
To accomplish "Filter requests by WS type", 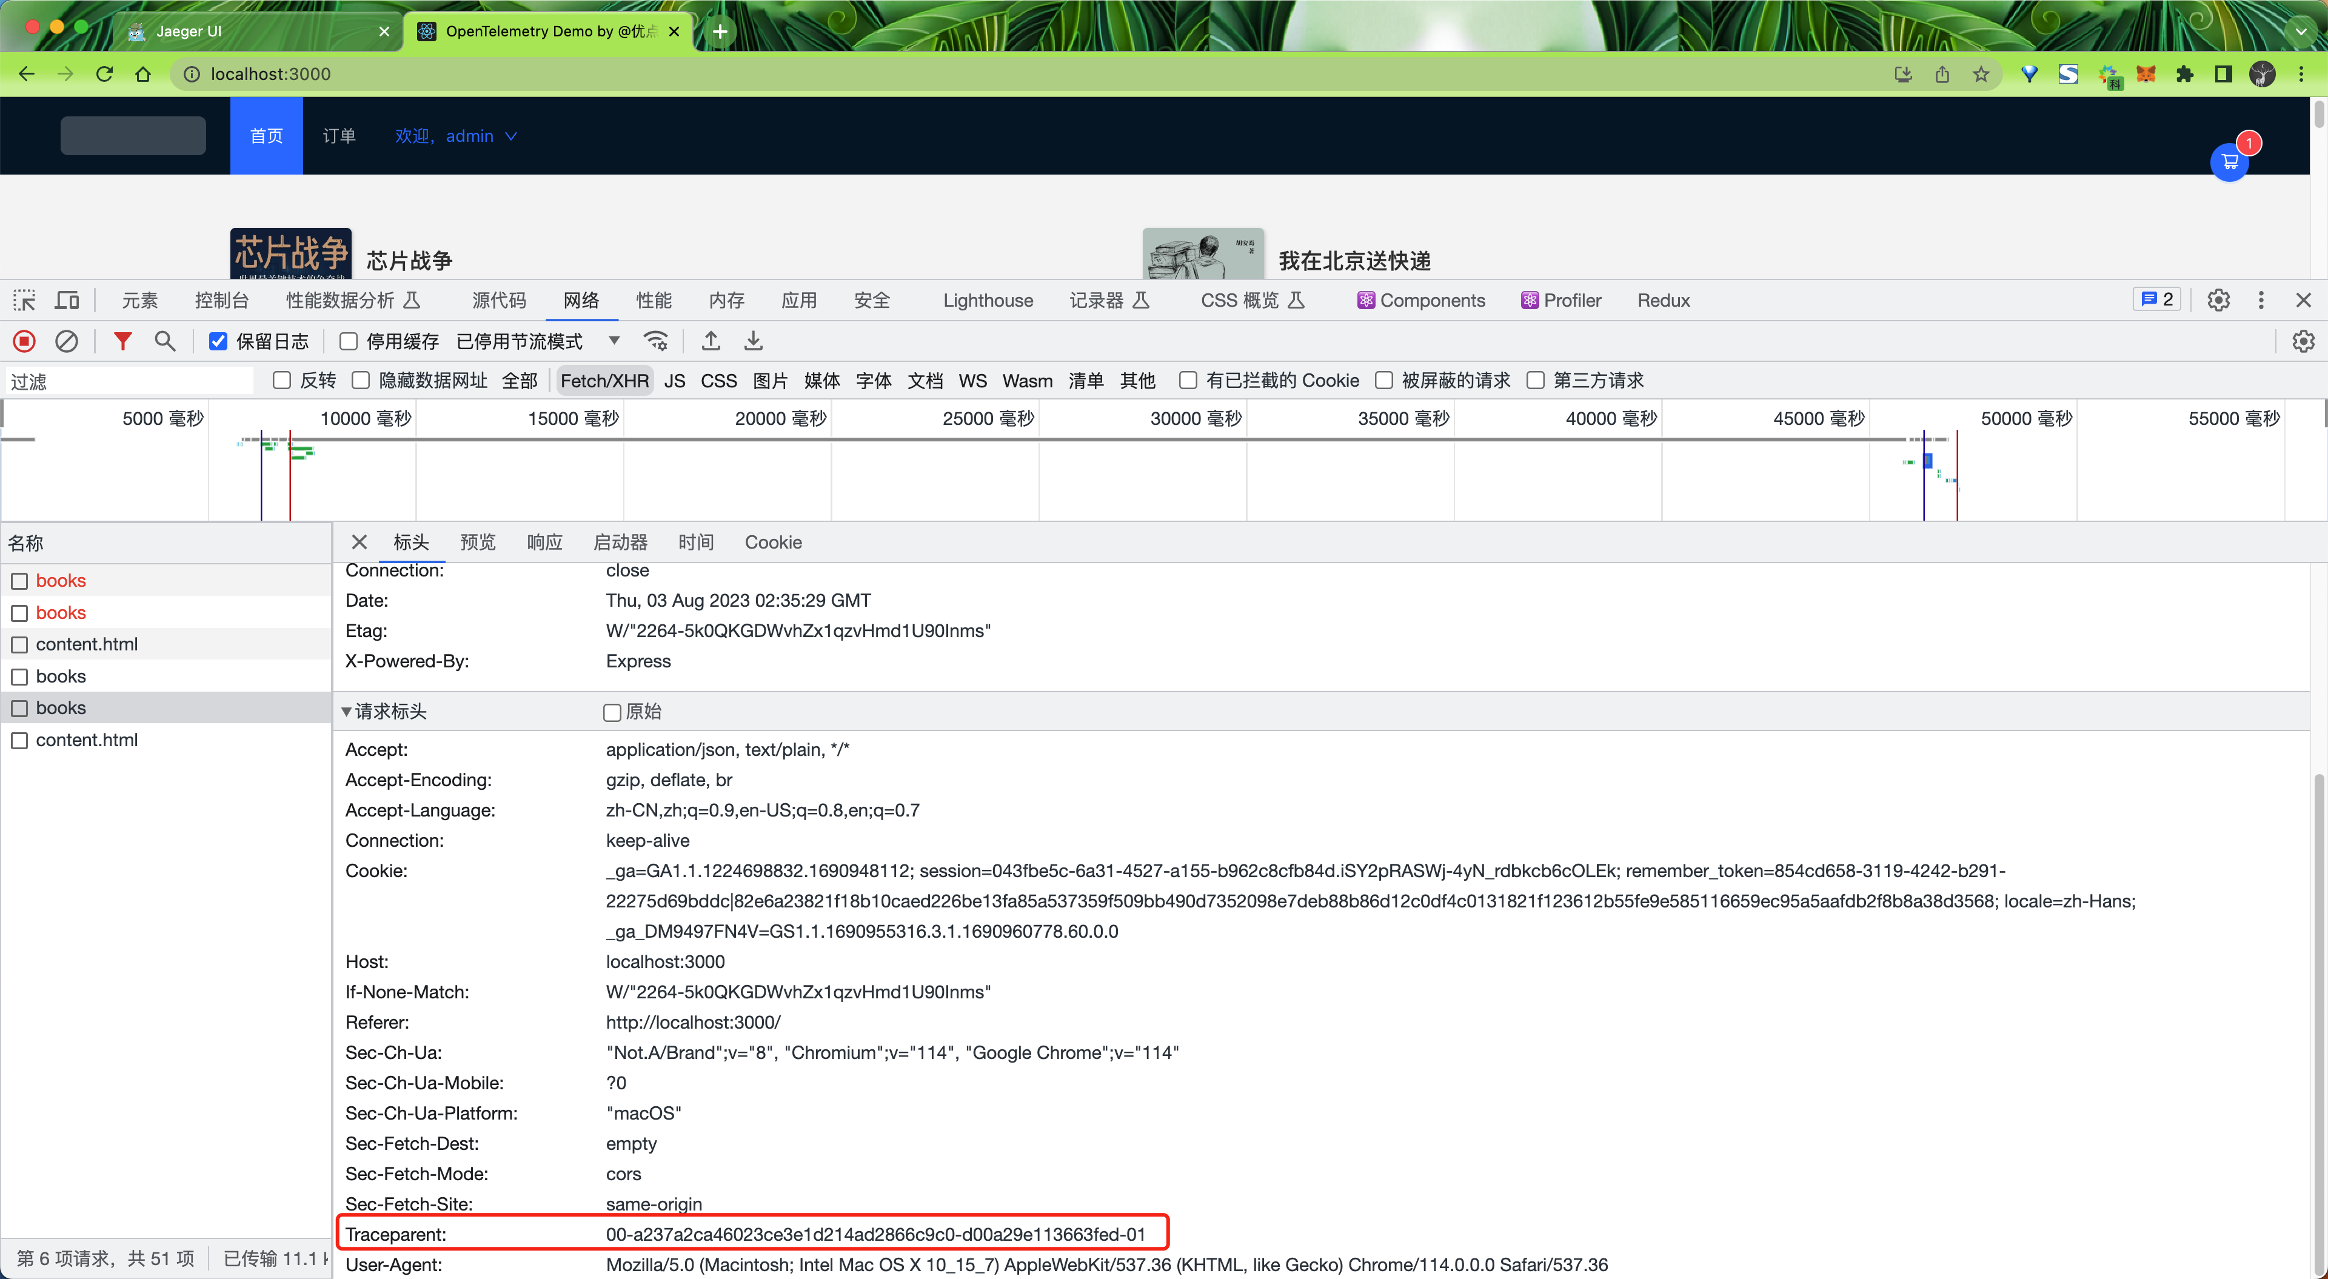I will (x=972, y=381).
